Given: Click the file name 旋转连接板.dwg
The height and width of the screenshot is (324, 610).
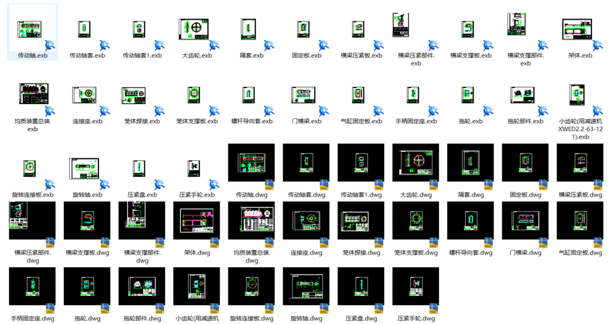Looking at the screenshot, I should [x=252, y=319].
